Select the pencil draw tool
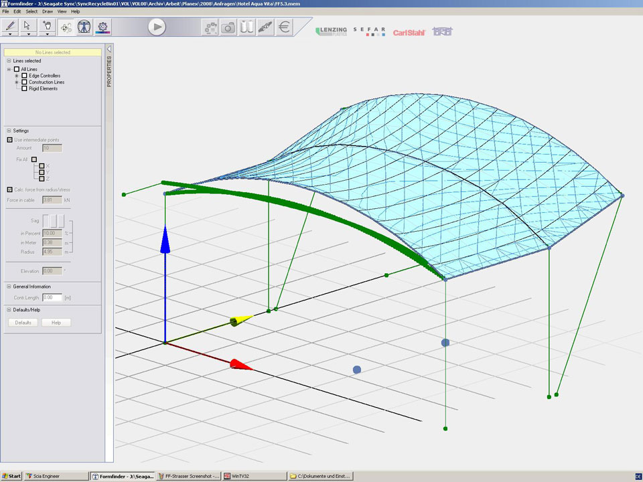This screenshot has width=643, height=482. (10, 26)
